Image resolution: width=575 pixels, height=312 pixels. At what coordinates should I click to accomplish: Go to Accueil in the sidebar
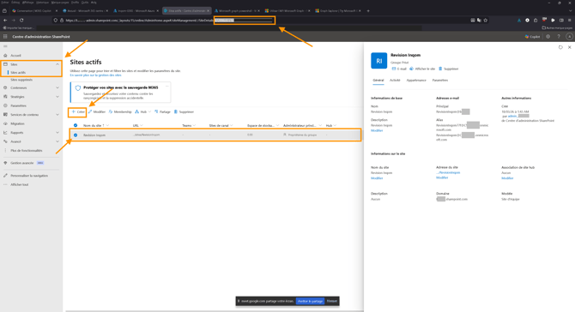[15, 56]
